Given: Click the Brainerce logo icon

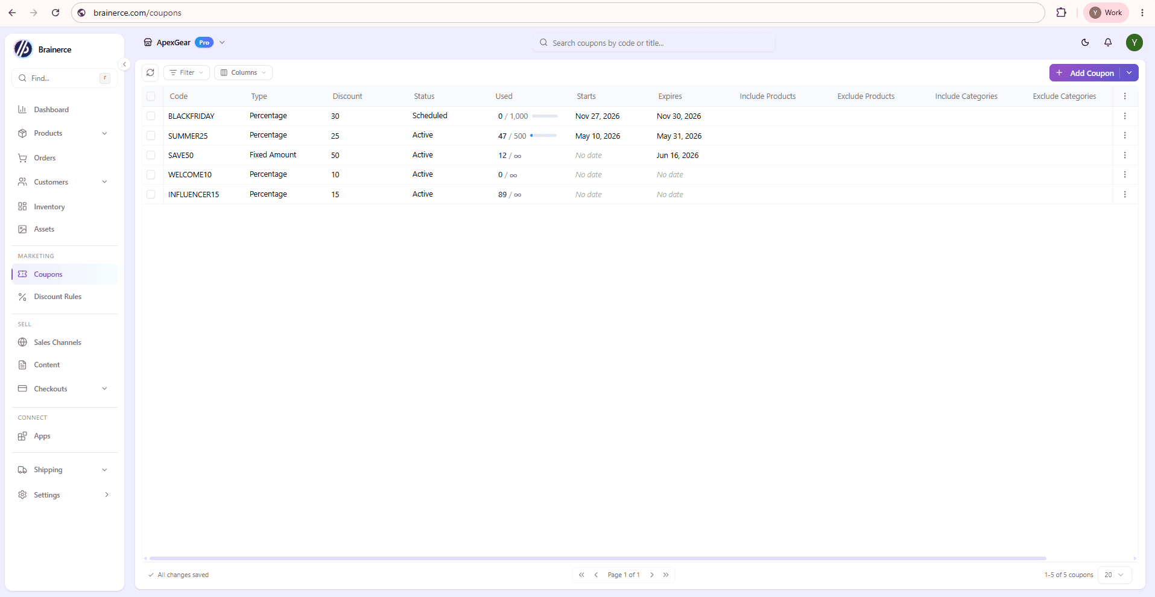Looking at the screenshot, I should [23, 49].
